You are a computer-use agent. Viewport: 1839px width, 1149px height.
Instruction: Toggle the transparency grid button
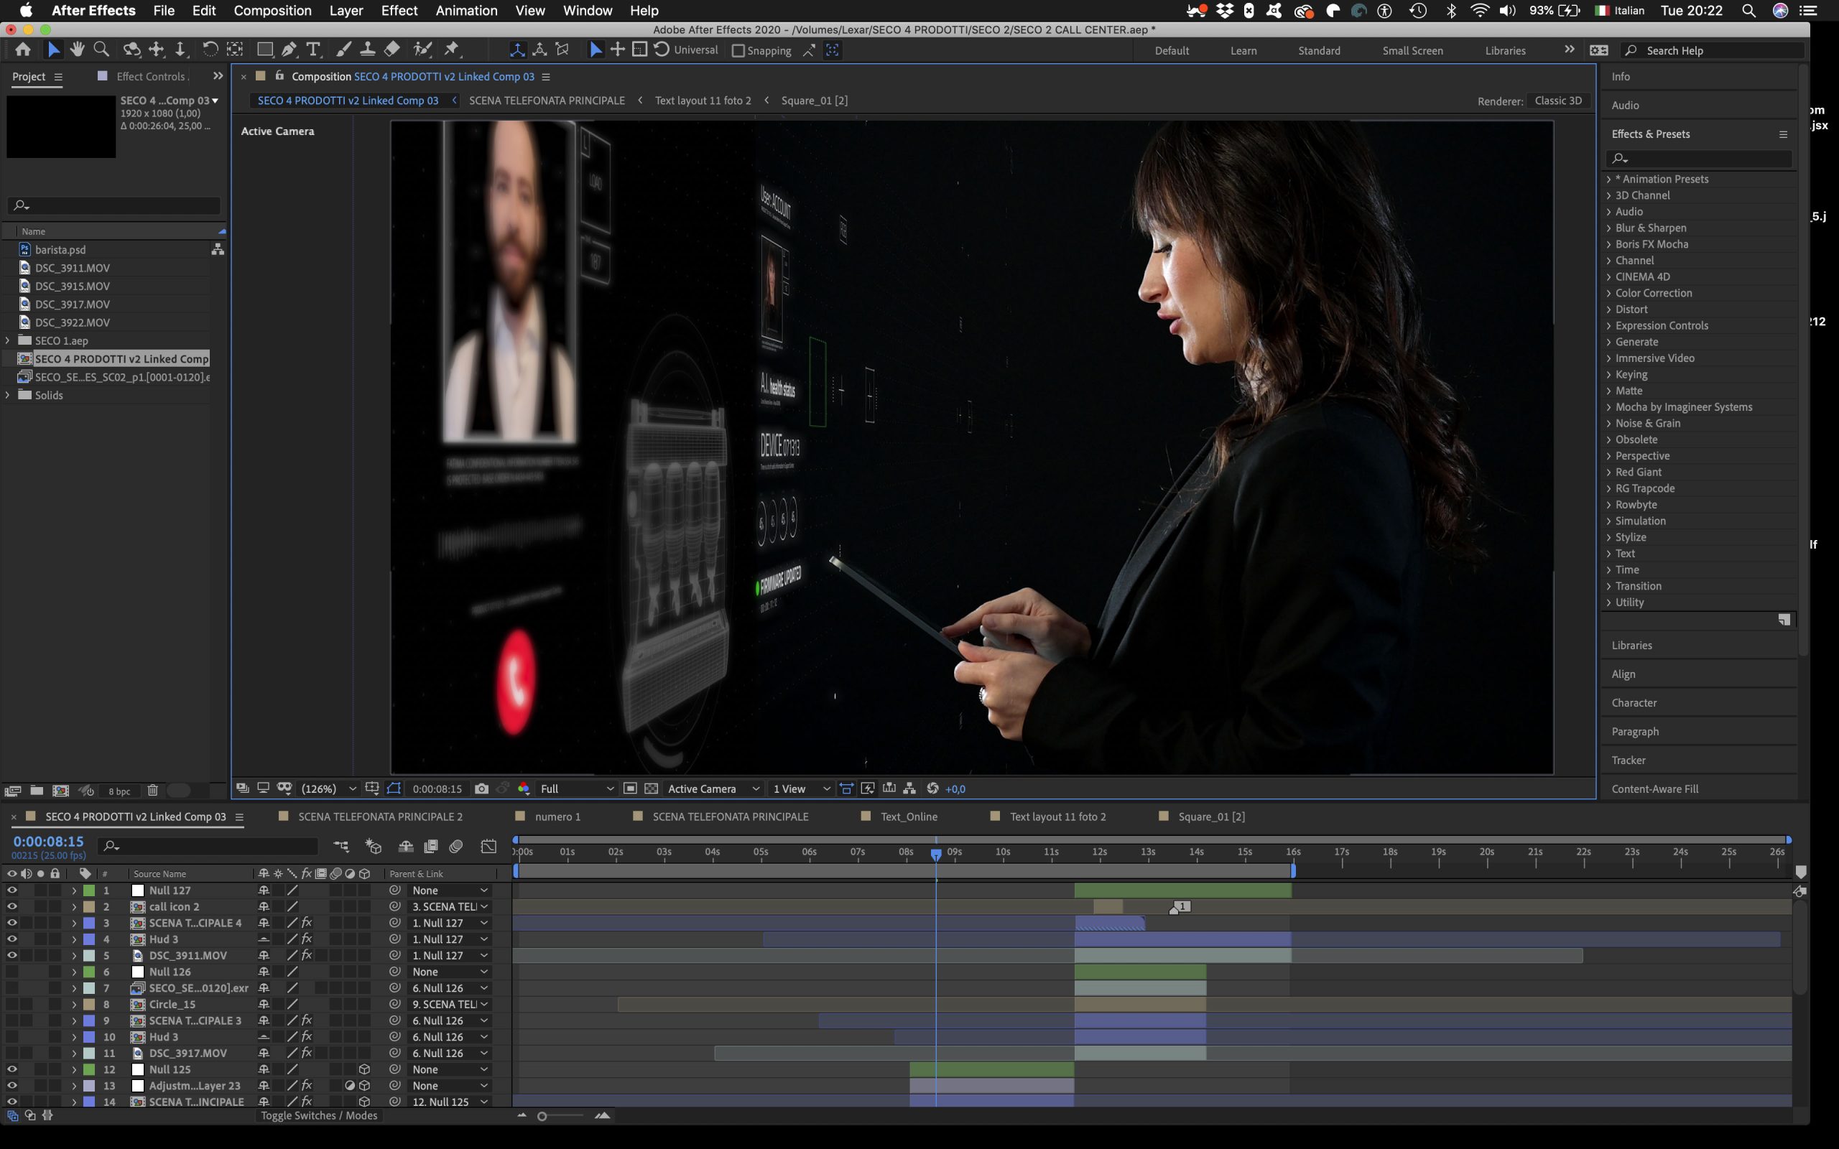(x=652, y=789)
